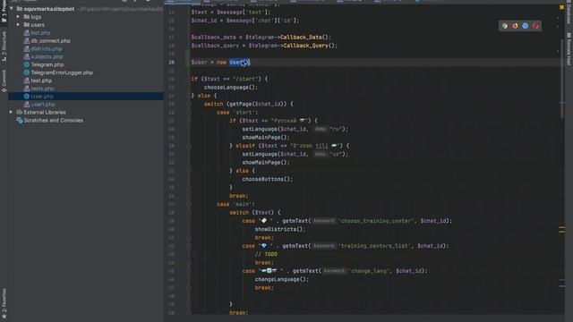Viewport: 573px width, 322px height.
Task: Select texts.php in project tree
Action: click(x=42, y=89)
